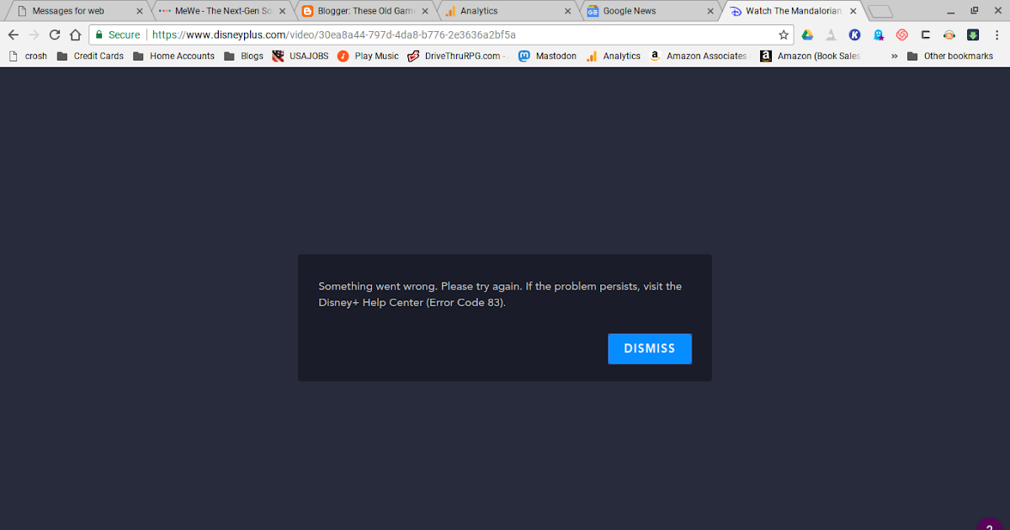1010x530 pixels.
Task: Open the DriveThruRPG.com bookmark
Action: coord(457,56)
